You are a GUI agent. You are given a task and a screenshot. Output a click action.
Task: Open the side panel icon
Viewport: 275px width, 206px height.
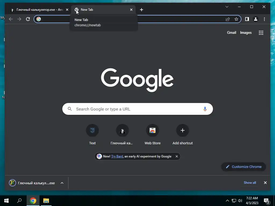[247, 19]
